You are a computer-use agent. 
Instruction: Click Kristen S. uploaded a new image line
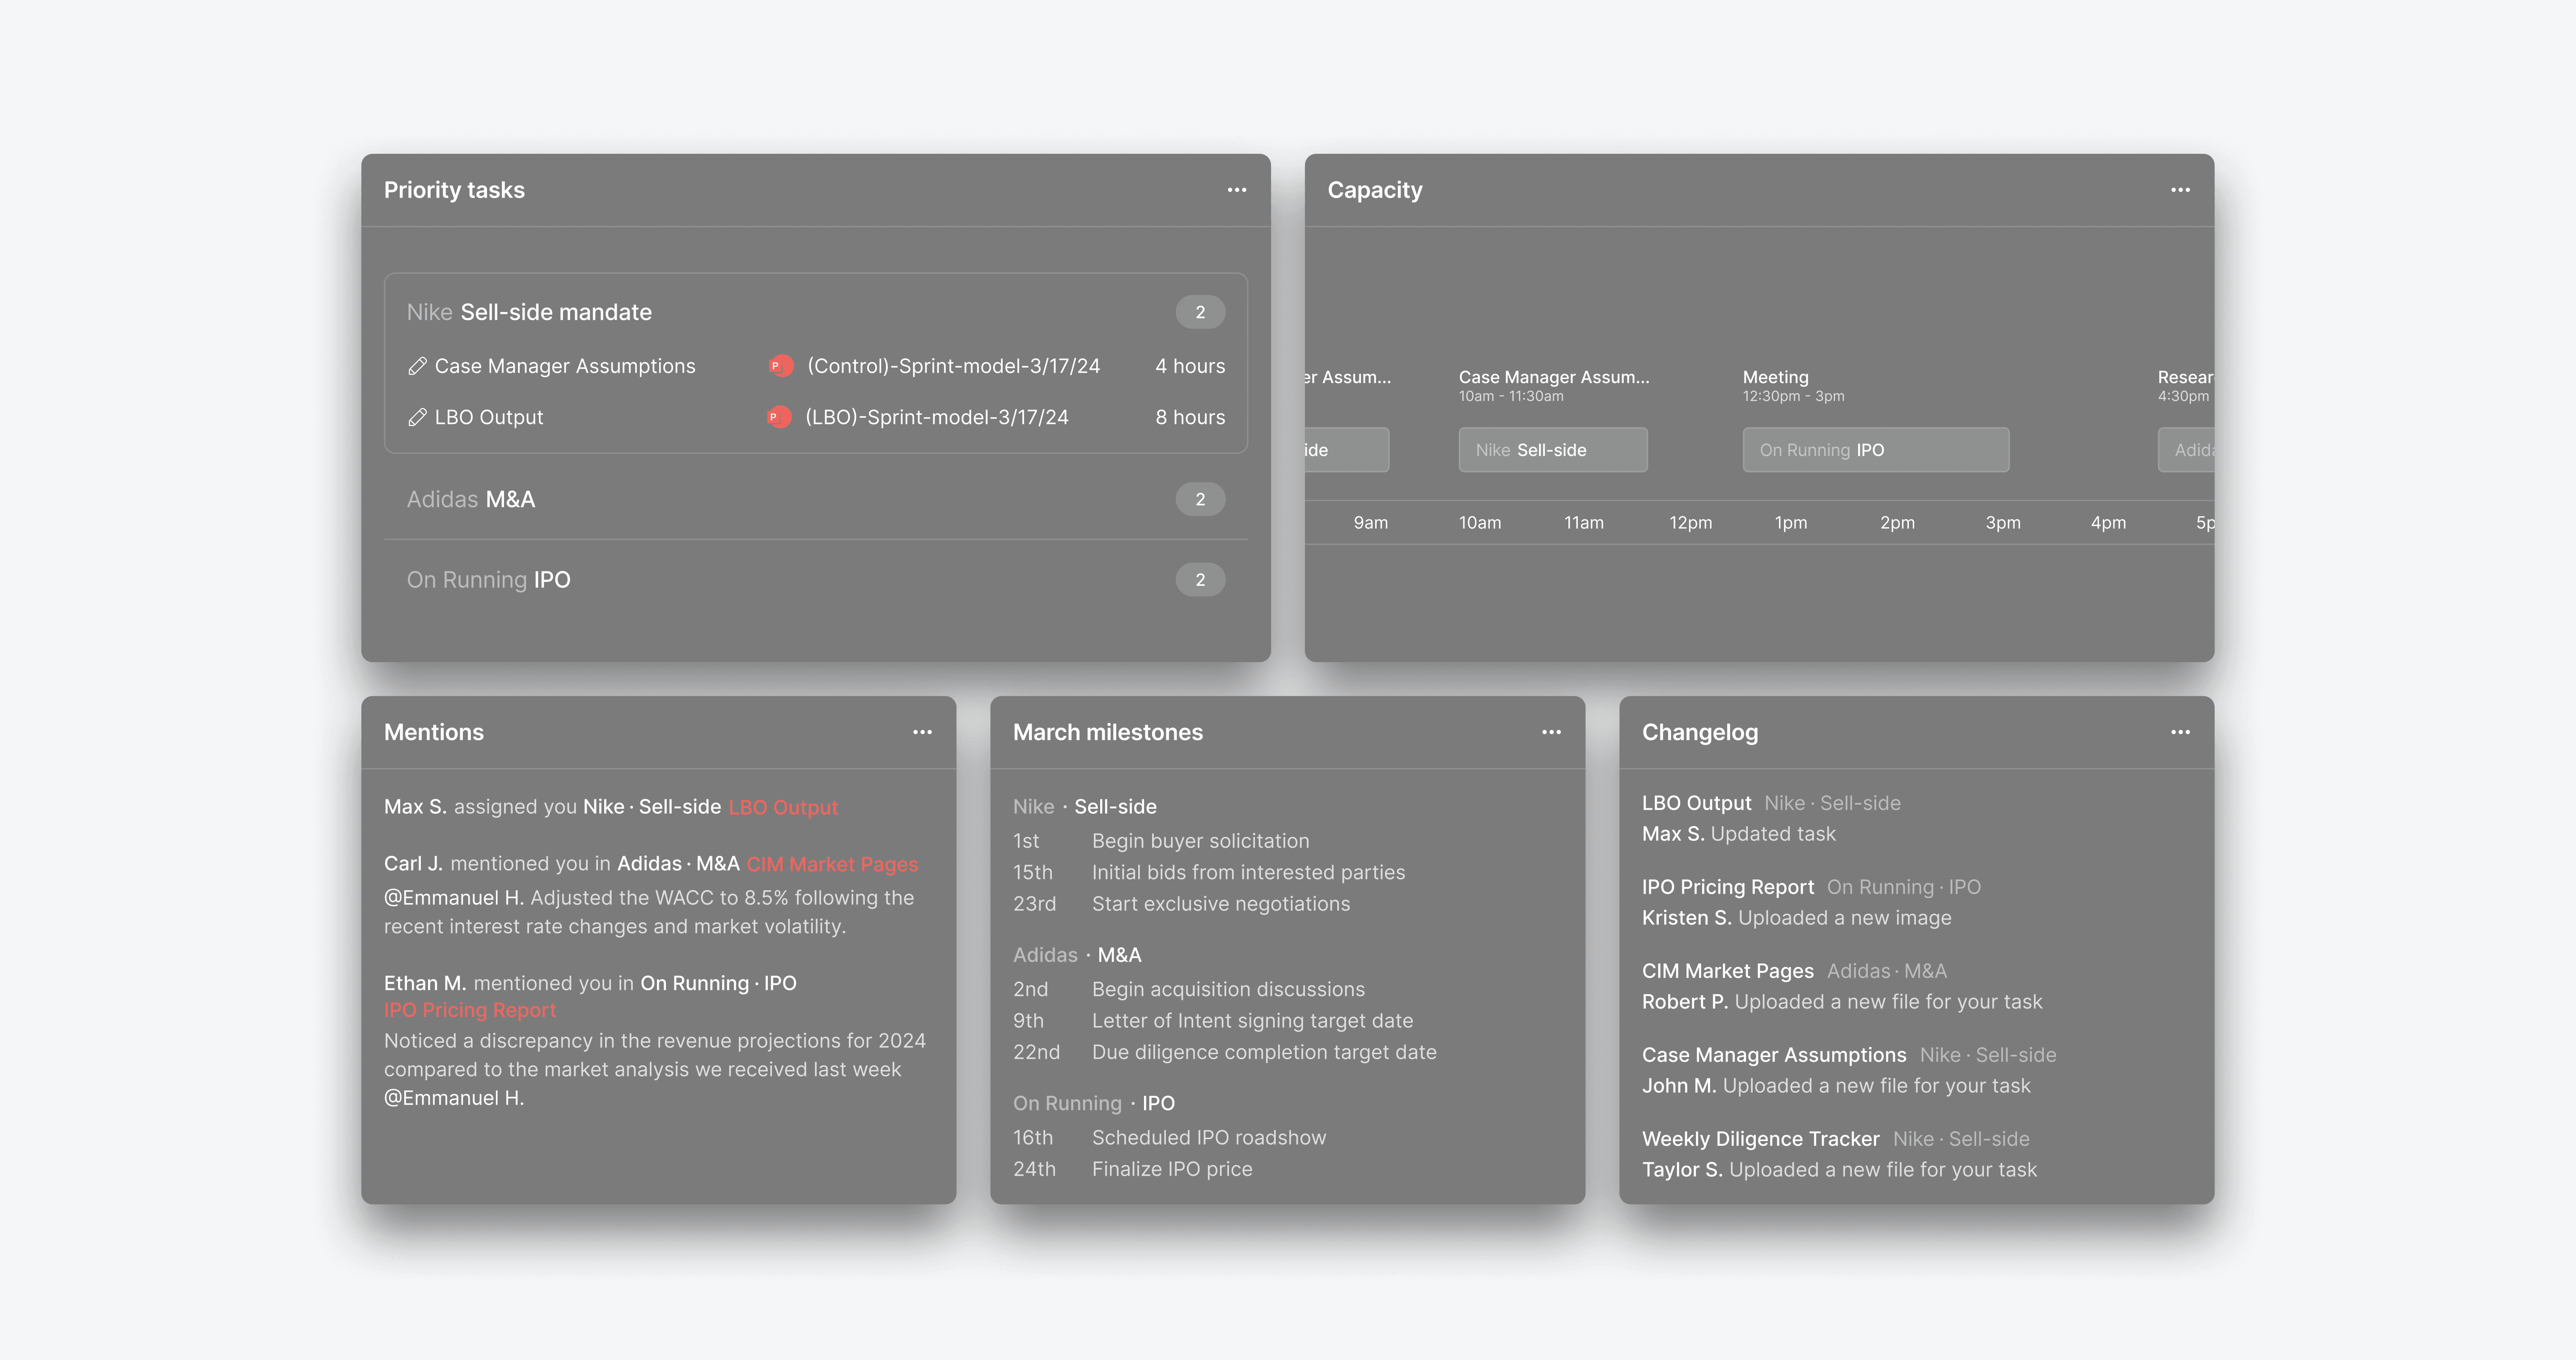1796,918
